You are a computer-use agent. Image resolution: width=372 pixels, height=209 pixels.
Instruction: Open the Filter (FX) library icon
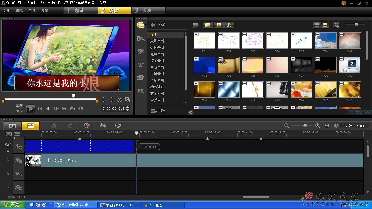[x=141, y=91]
